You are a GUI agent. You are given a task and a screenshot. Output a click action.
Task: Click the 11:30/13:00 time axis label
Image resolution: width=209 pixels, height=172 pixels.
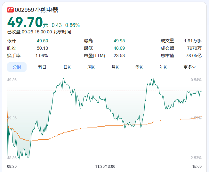[x=105, y=167]
